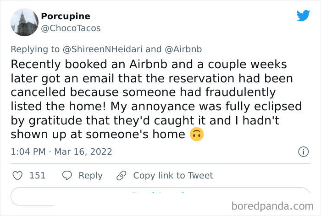Open the Porcupine display name
Viewport: 321px width, 216px height.
(x=66, y=16)
